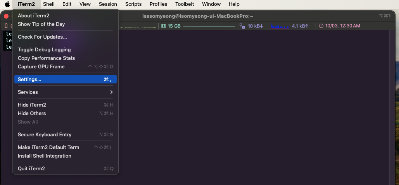
Task: Click the network throughput status icon
Action: click(242, 26)
